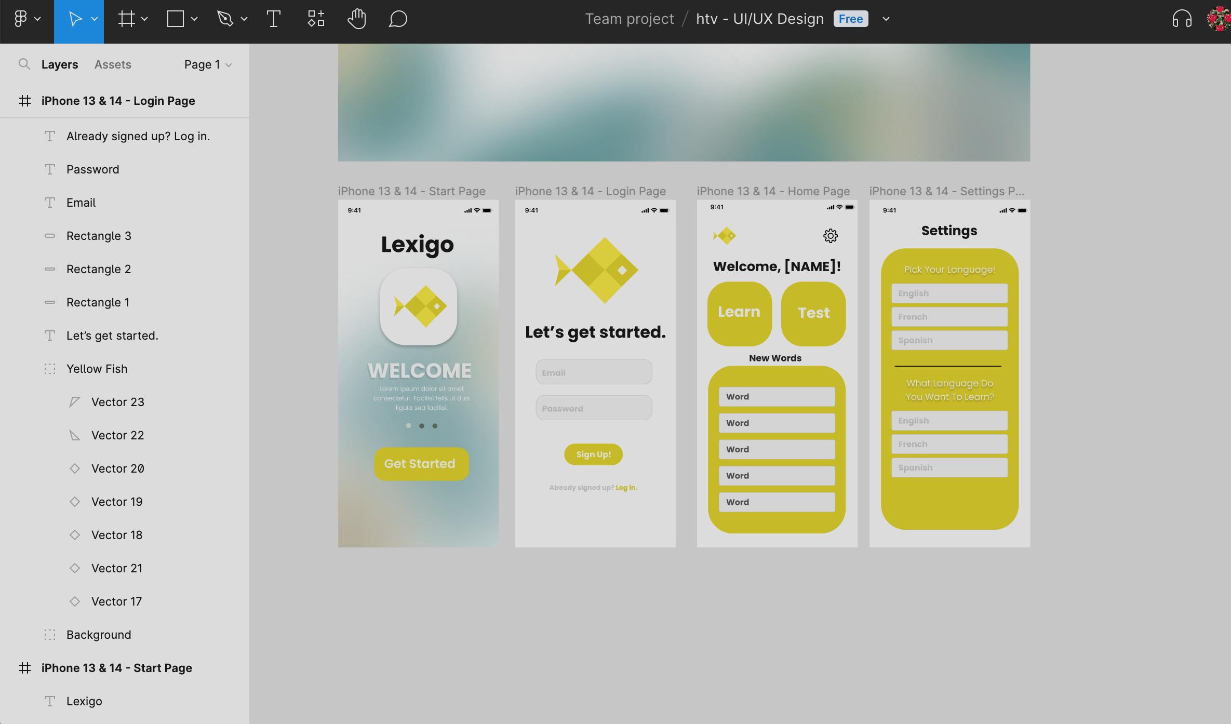Image resolution: width=1231 pixels, height=724 pixels.
Task: Switch to the Layers tab
Action: tap(60, 64)
